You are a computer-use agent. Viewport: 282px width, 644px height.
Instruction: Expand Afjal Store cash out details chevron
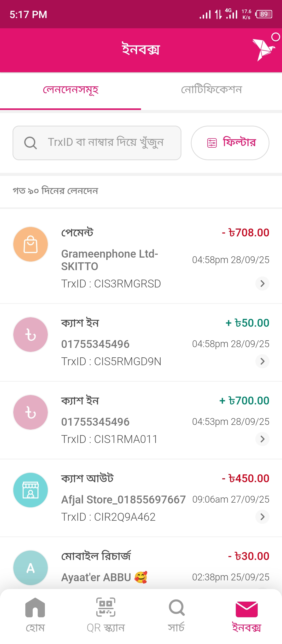[262, 517]
